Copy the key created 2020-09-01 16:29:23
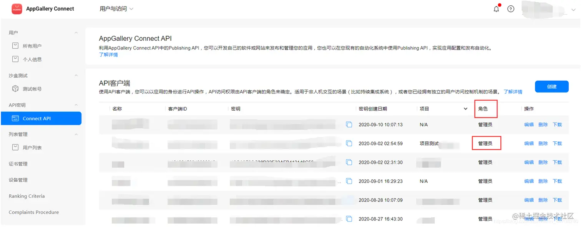This screenshot has width=581, height=227. [349, 181]
